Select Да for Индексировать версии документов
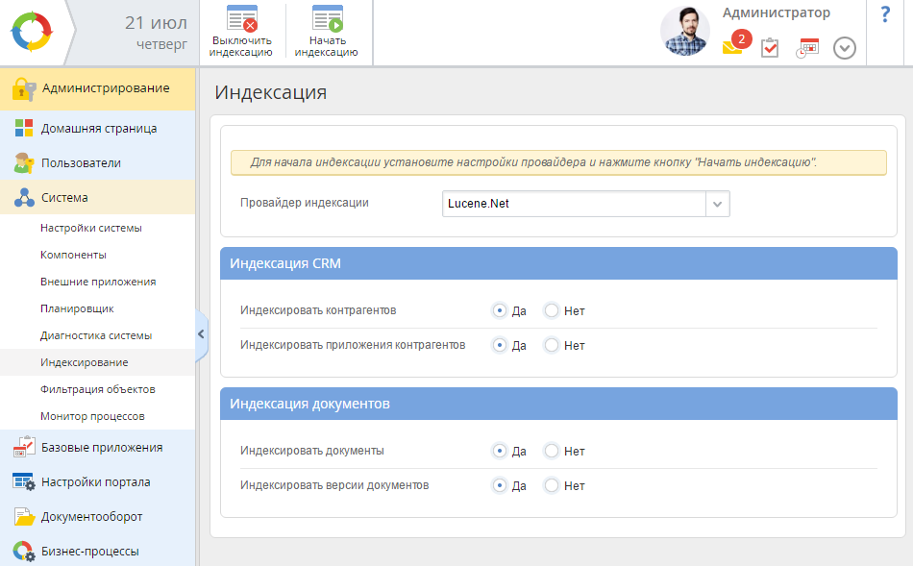913x566 pixels. click(x=500, y=485)
